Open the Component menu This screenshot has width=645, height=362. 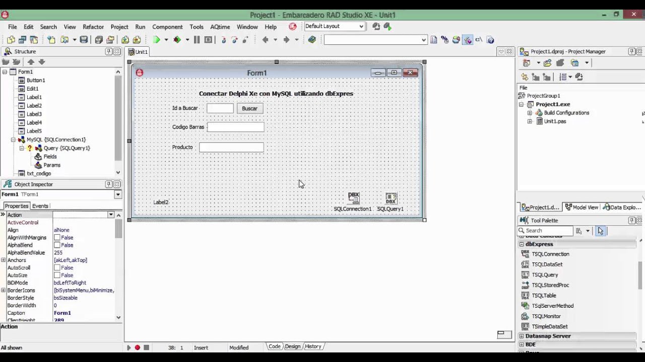167,27
